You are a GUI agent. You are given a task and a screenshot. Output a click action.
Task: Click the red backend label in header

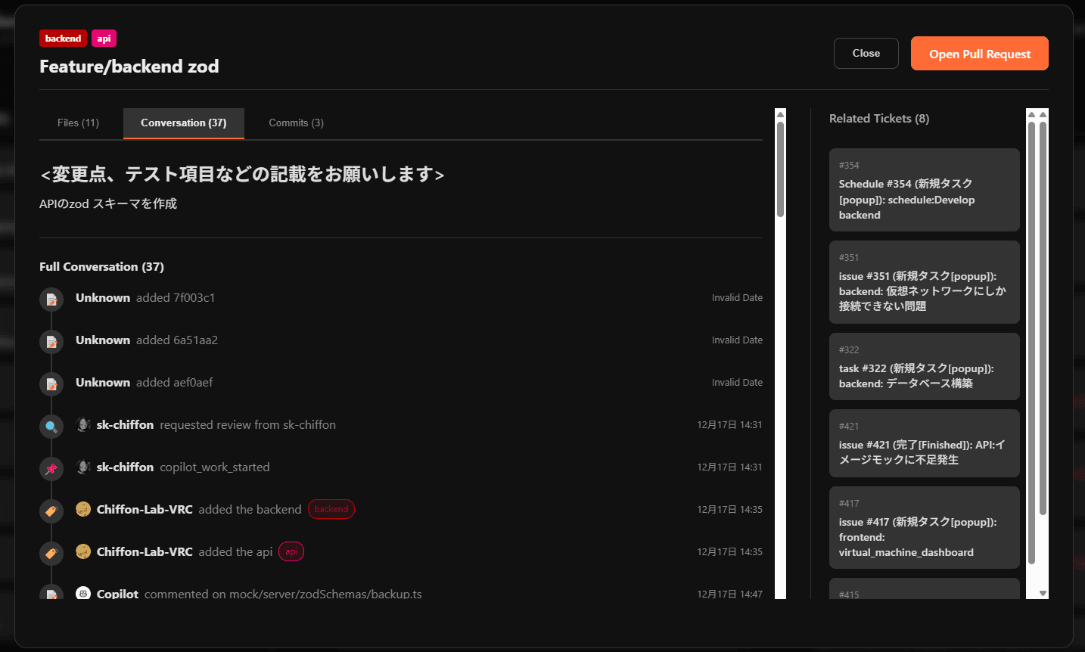tap(63, 39)
